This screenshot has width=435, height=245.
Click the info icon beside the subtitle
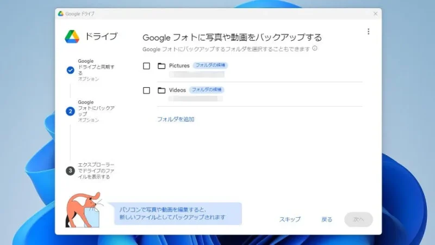coord(315,48)
